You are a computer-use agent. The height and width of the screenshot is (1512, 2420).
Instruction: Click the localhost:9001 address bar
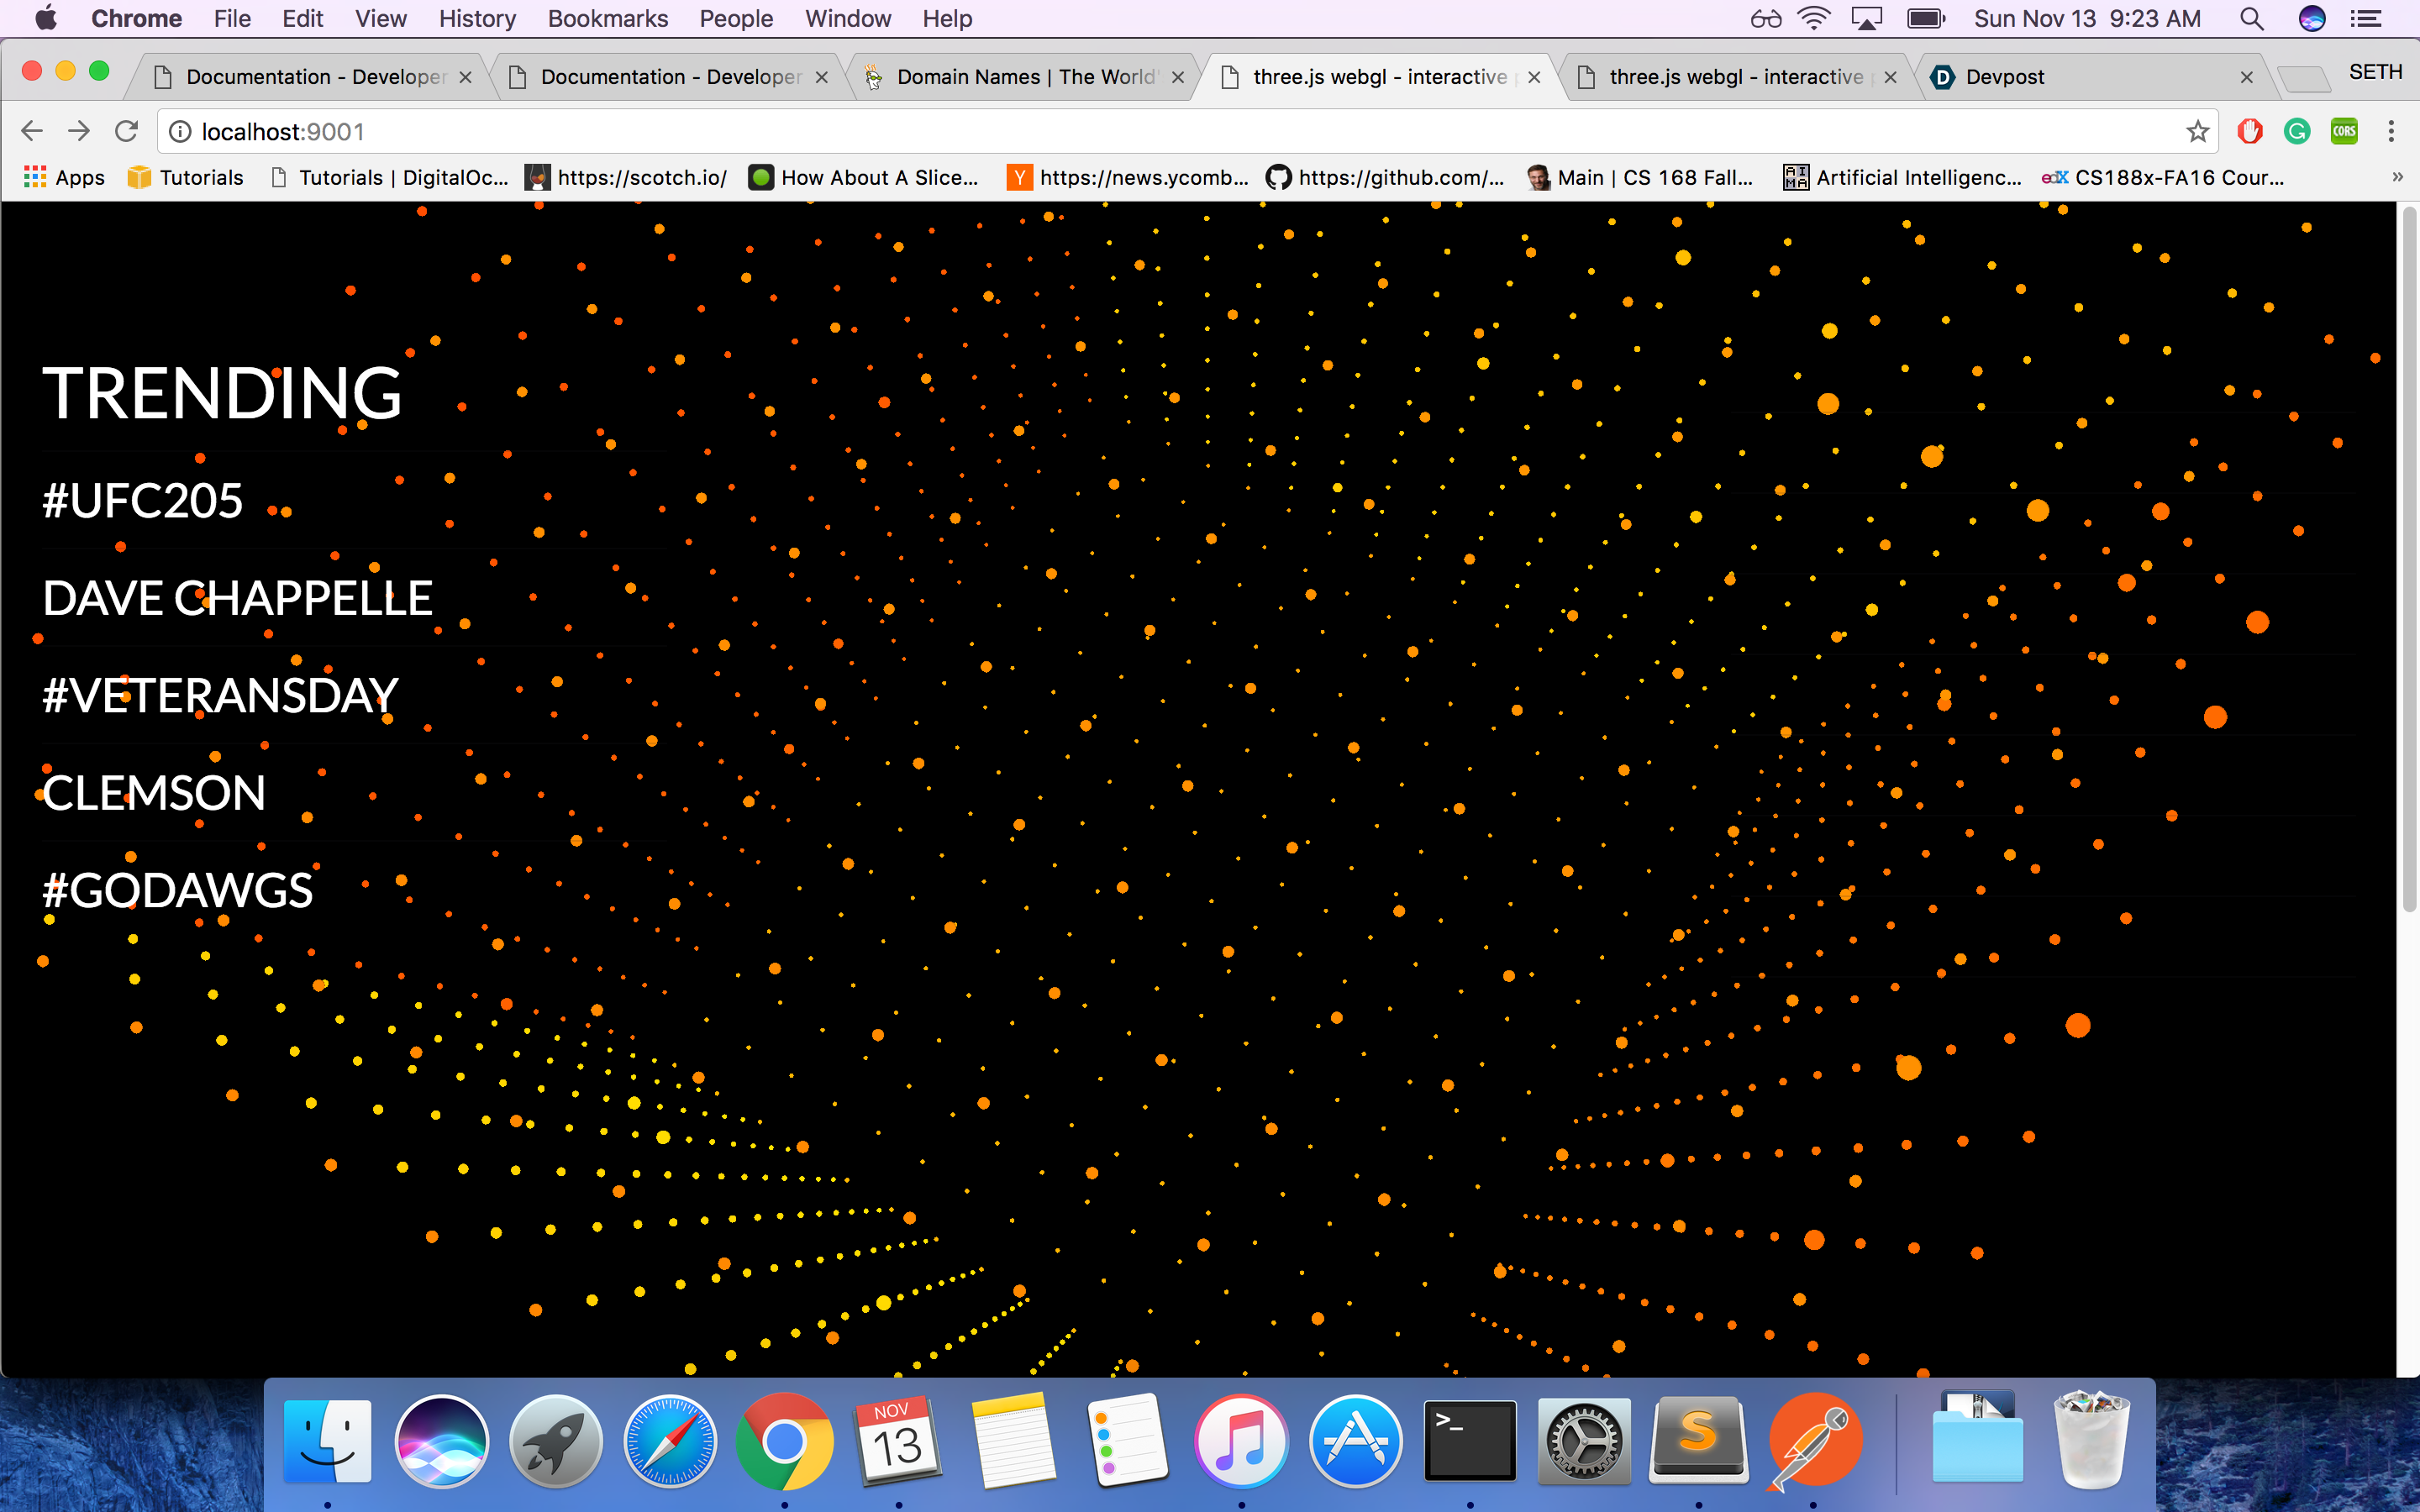tap(1100, 131)
